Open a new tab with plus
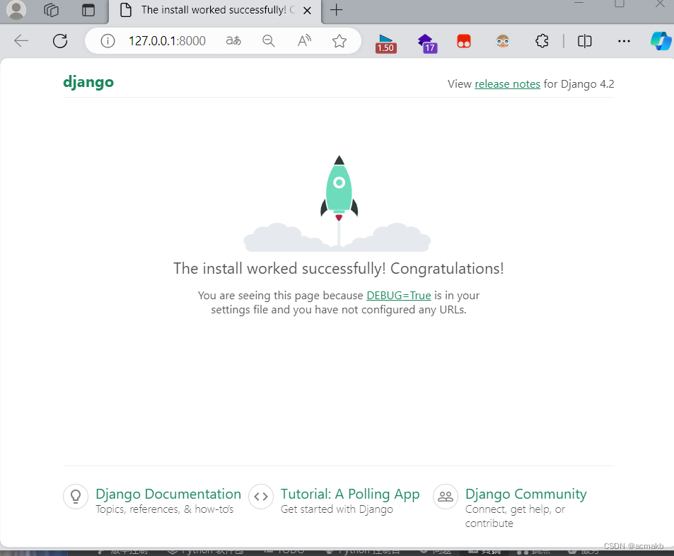Screen dimensions: 674x556 (x=336, y=10)
